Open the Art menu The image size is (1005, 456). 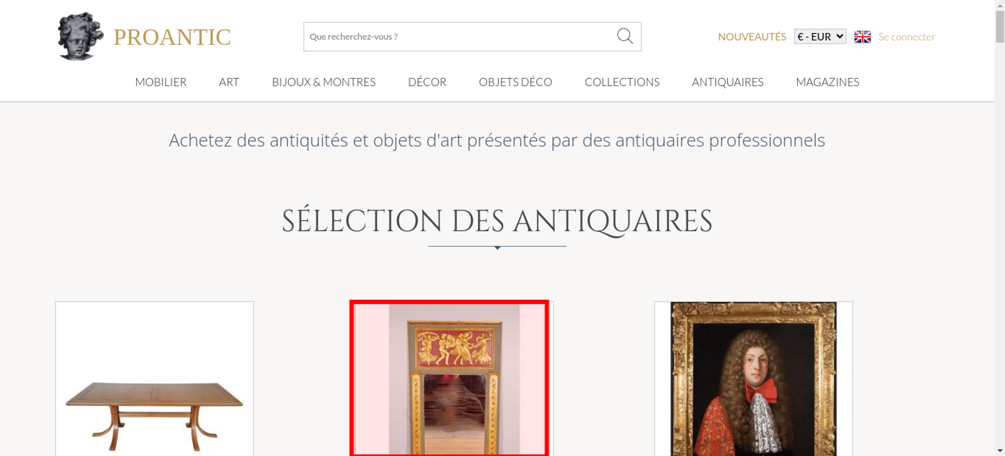point(229,82)
